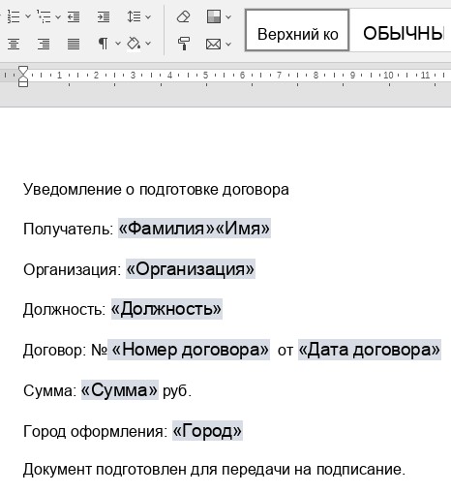Open the color scheme dropdown arrow
This screenshot has width=451, height=493.
(x=228, y=16)
